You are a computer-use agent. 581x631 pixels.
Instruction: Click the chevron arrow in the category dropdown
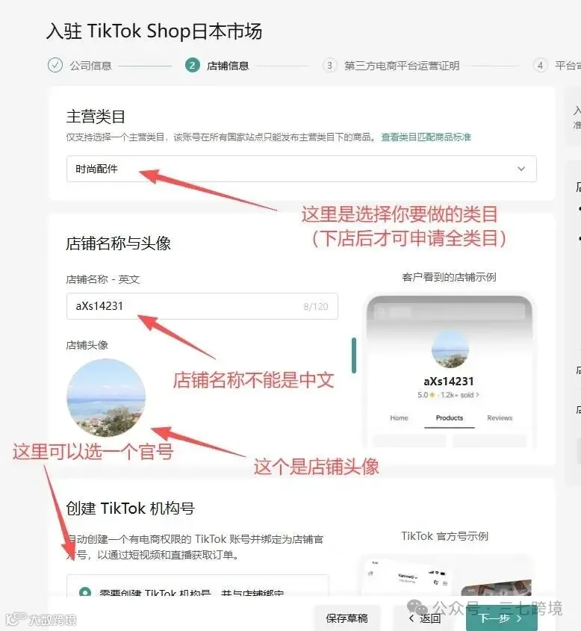click(521, 169)
